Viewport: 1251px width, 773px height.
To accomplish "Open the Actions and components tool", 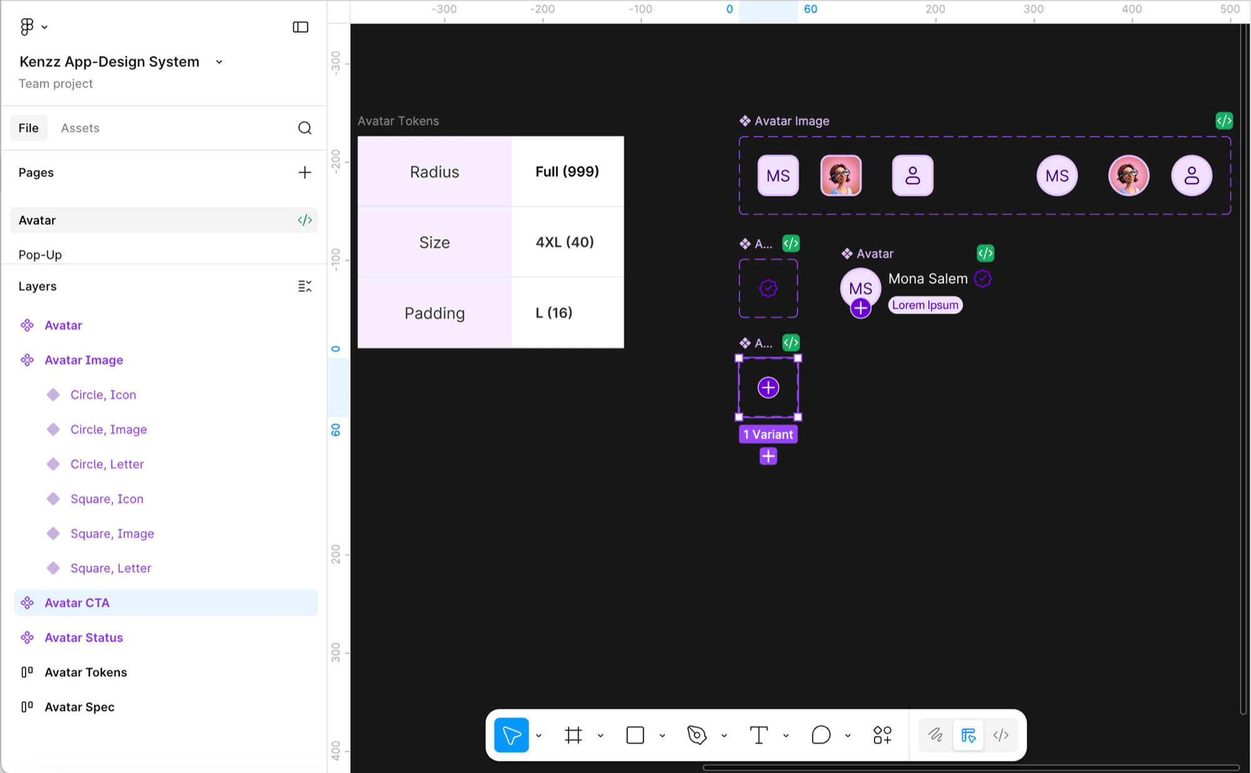I will pyautogui.click(x=882, y=735).
